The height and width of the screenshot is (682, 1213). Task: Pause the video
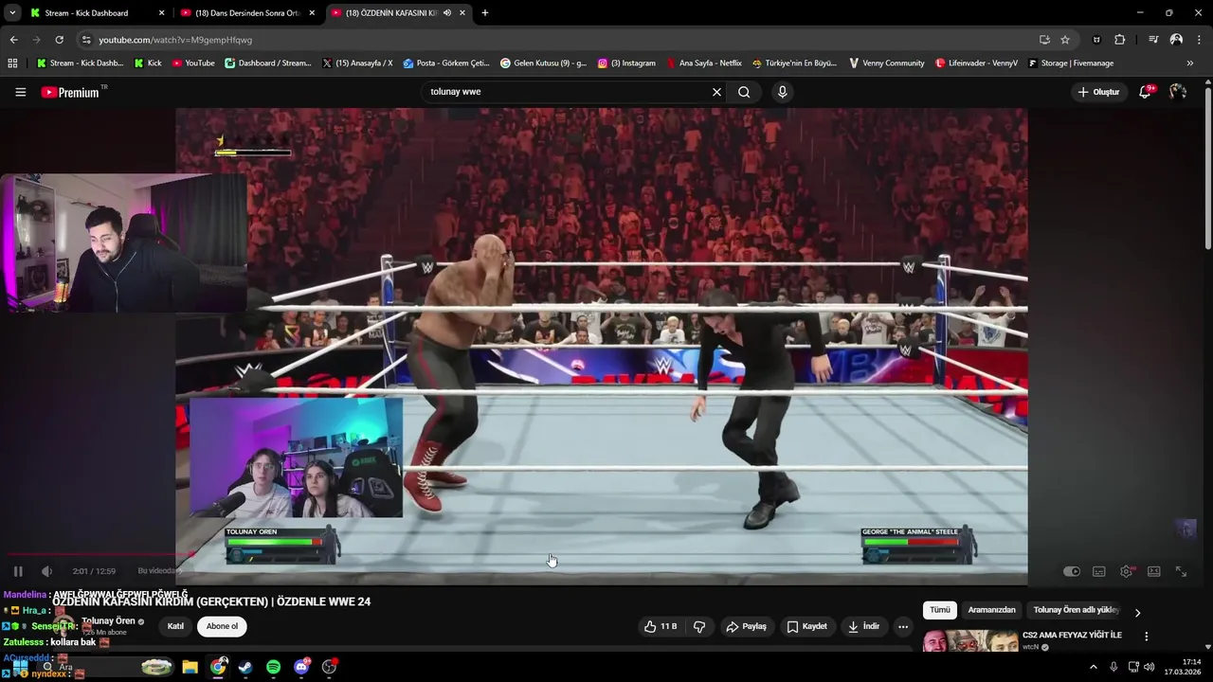tap(18, 571)
